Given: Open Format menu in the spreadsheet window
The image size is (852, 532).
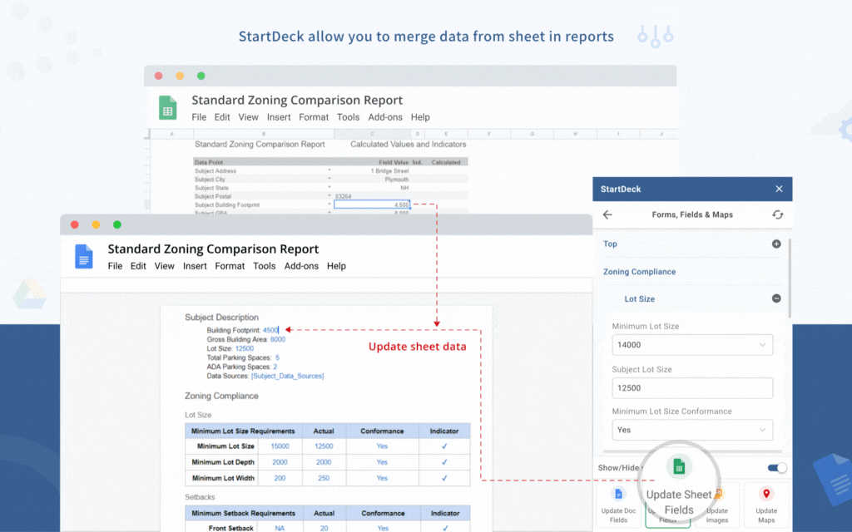Looking at the screenshot, I should [x=314, y=117].
